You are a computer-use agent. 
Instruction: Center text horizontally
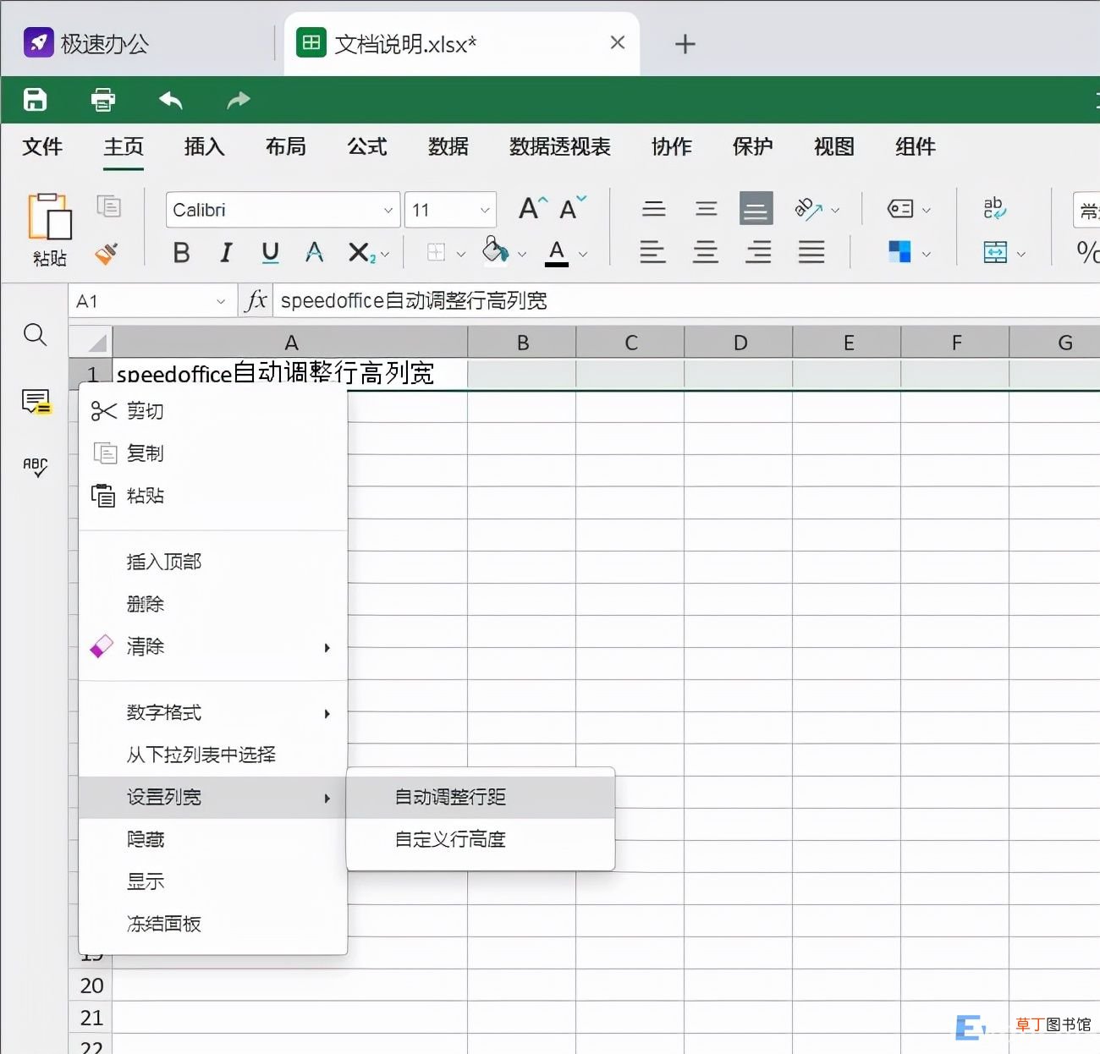click(706, 252)
